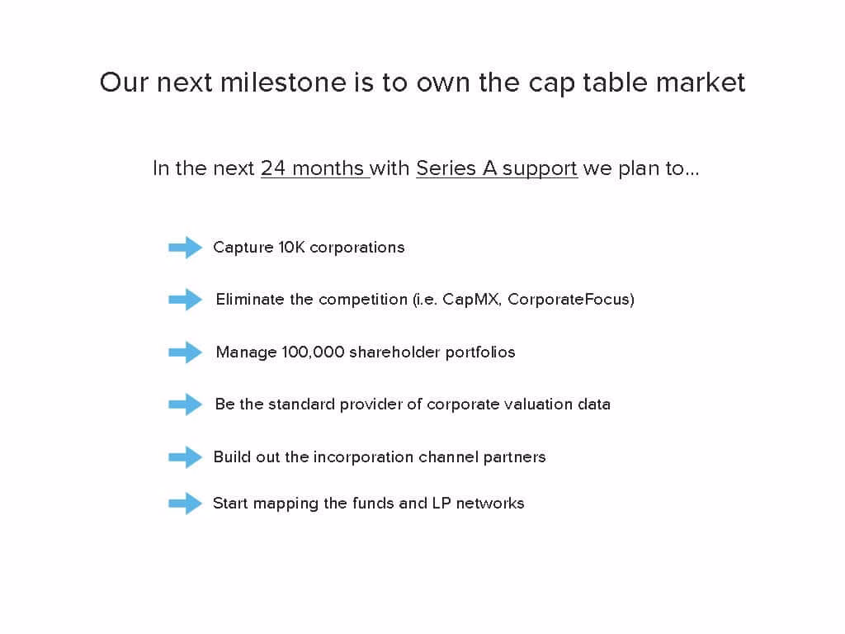Select Manage 100,000 shareholder portfolios text

[366, 352]
